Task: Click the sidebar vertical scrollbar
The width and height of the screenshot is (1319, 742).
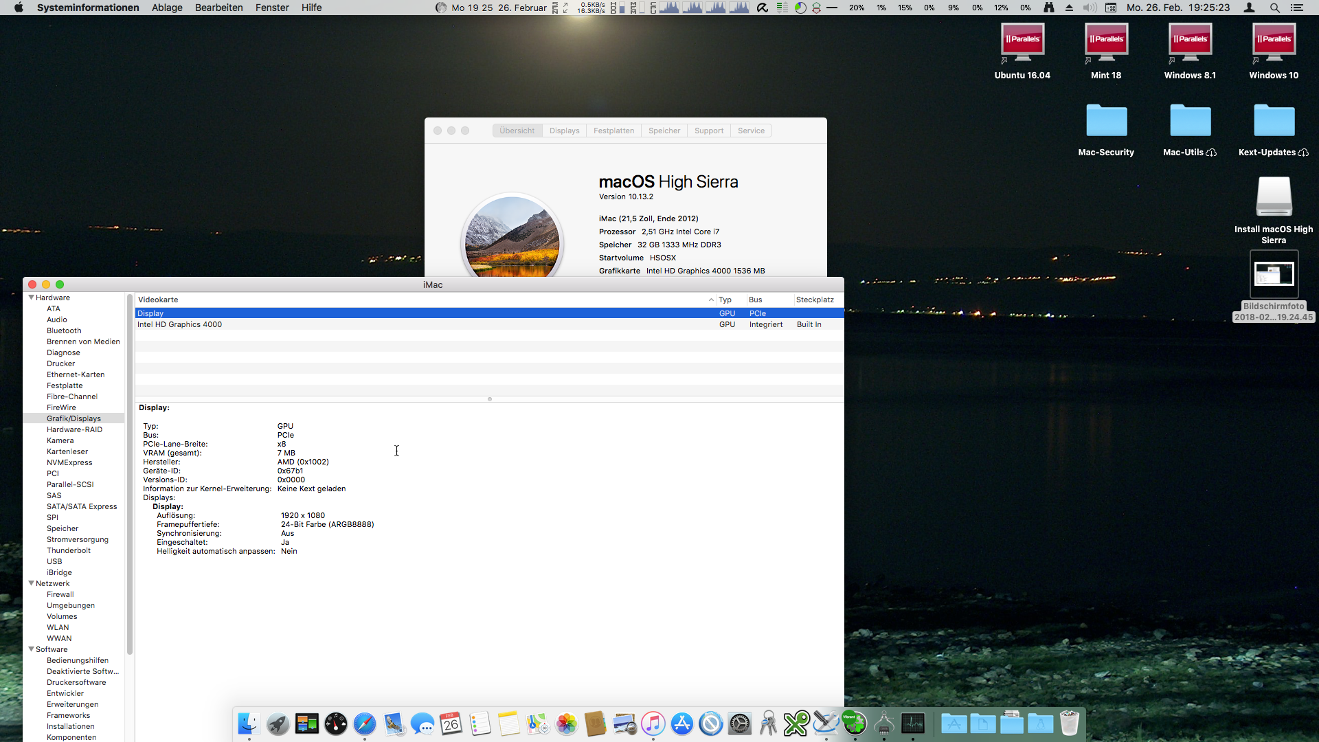Action: [130, 474]
